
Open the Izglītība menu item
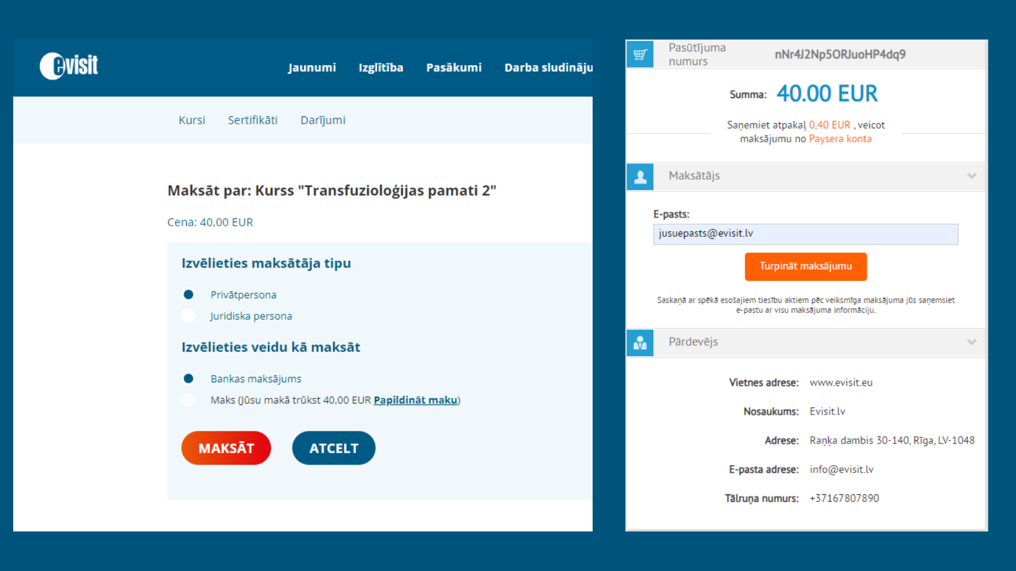click(x=381, y=68)
